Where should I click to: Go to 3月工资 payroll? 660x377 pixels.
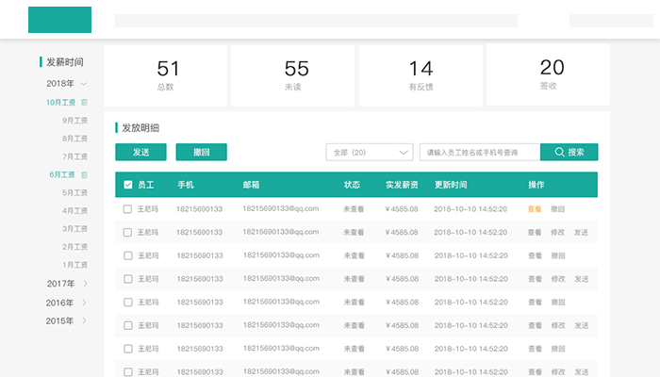click(x=74, y=229)
